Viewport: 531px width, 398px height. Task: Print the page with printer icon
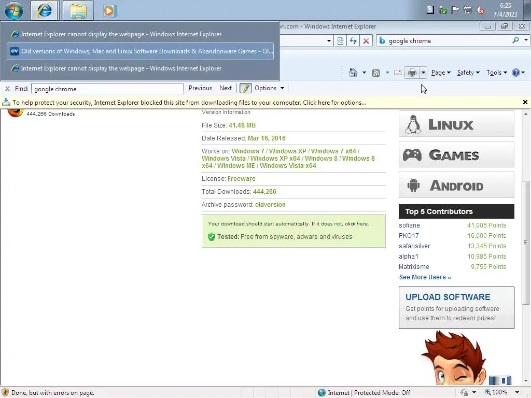(x=412, y=73)
